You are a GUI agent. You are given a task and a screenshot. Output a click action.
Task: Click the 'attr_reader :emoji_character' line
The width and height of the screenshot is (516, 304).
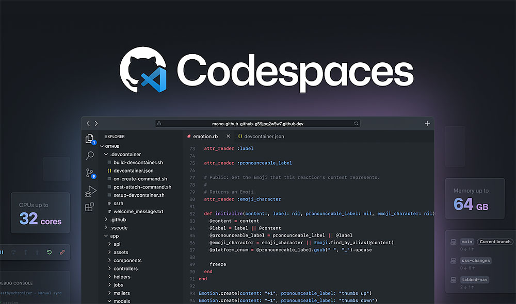243,199
